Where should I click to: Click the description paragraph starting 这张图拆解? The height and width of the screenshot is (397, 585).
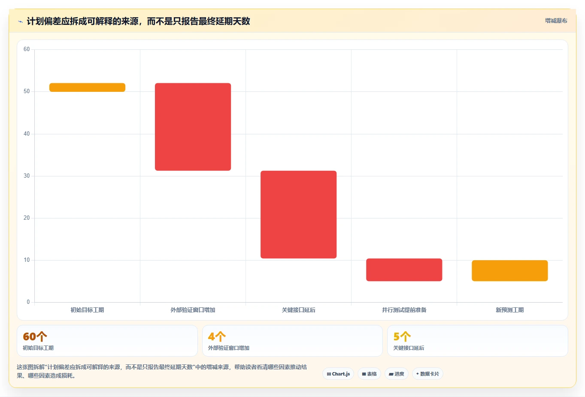click(162, 371)
